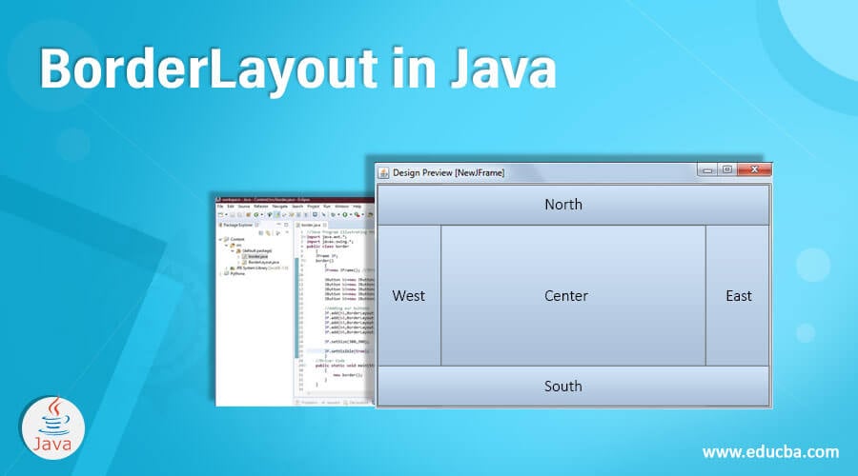Click Link with Editor icon in Package Explorer
This screenshot has height=476, width=858.
(268, 233)
